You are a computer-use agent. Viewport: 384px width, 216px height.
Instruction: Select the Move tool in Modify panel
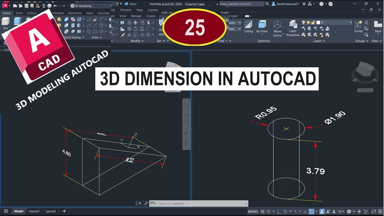pos(136,22)
